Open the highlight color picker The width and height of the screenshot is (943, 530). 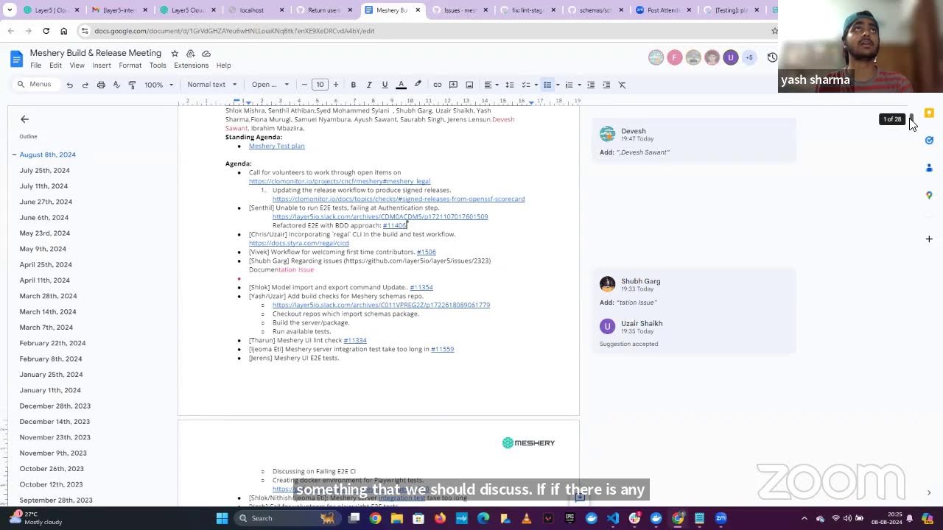418,85
